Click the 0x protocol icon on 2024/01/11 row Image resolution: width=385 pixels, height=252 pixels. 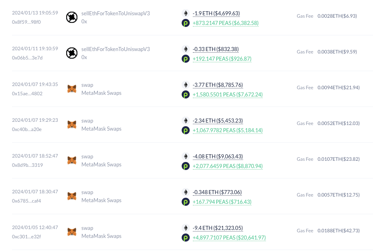click(x=72, y=53)
